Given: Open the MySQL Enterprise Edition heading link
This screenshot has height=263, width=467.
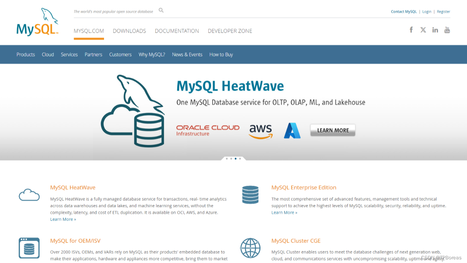Looking at the screenshot, I should 304,188.
